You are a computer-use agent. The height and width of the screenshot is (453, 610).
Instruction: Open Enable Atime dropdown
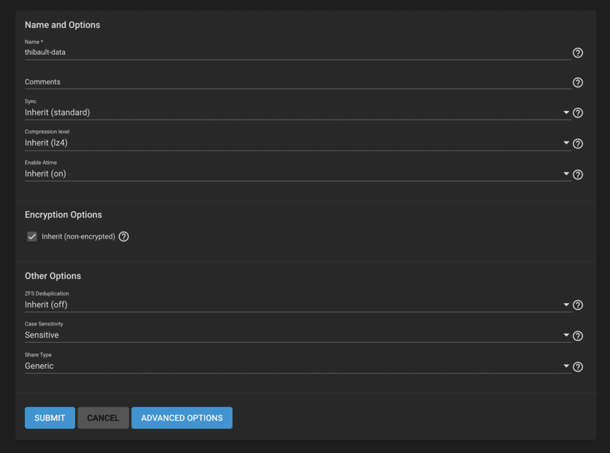click(x=298, y=173)
